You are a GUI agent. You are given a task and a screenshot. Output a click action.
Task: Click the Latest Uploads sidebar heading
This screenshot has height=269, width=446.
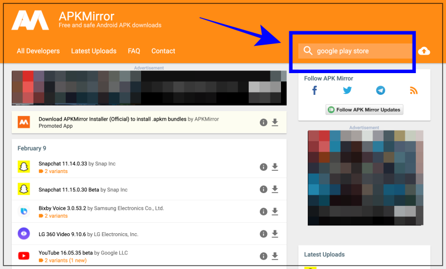(324, 254)
